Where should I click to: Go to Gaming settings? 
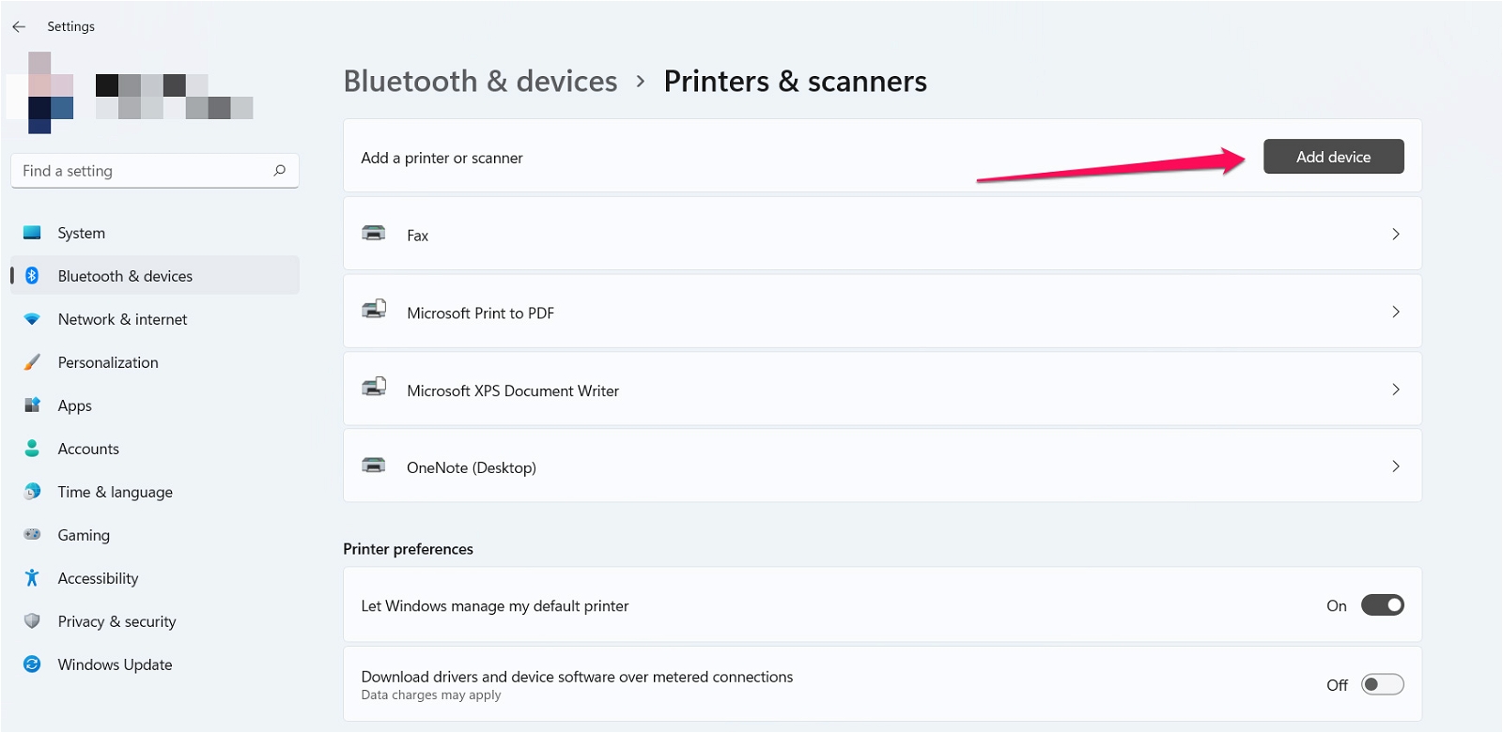(155, 535)
